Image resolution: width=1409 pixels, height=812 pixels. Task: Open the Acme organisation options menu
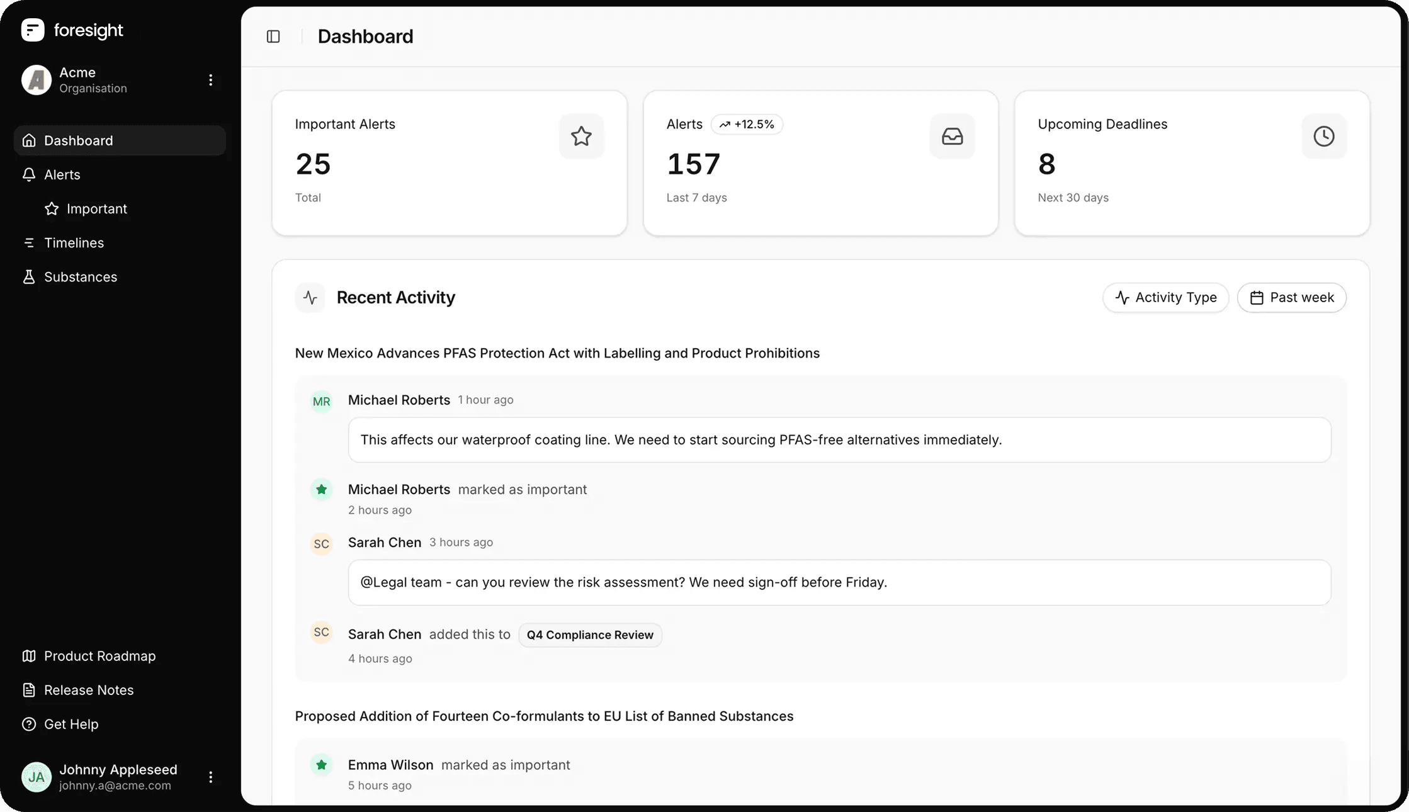(x=210, y=80)
